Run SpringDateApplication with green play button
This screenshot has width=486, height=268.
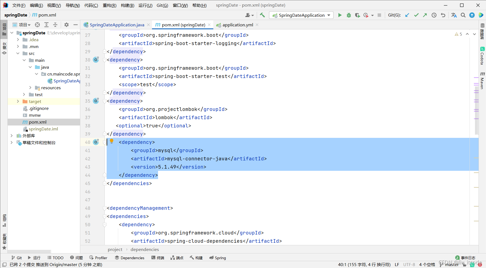pyautogui.click(x=340, y=15)
